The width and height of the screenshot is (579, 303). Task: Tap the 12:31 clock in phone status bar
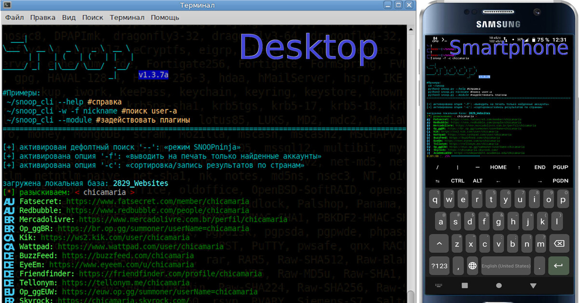point(560,40)
